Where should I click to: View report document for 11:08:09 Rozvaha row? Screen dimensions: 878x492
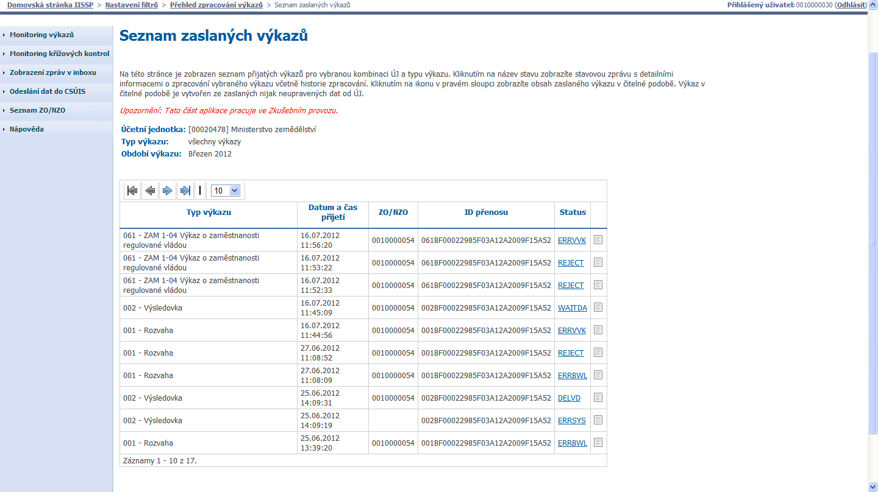[598, 375]
